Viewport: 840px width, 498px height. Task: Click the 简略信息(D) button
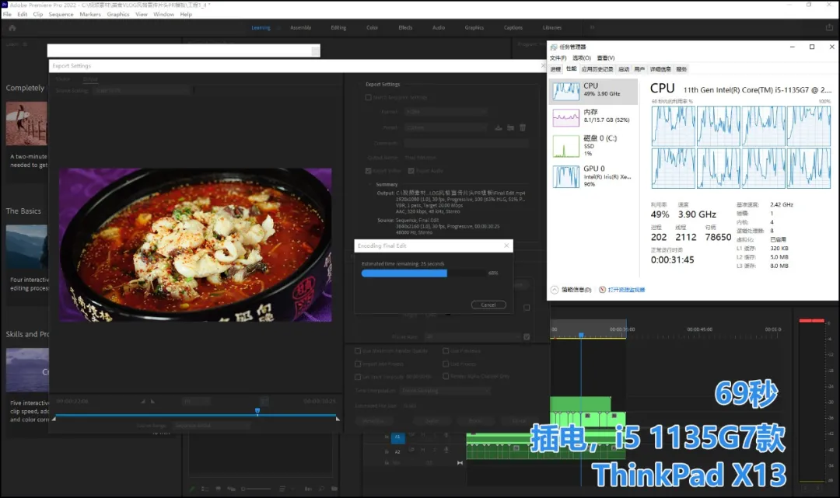tap(576, 290)
